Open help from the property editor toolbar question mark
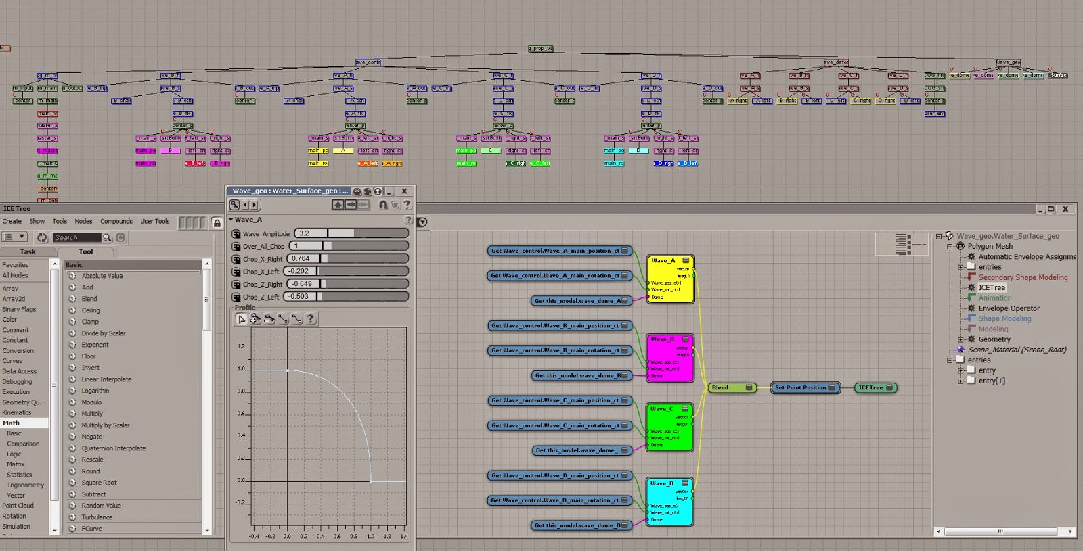Screen dimensions: 1083x551 407,205
